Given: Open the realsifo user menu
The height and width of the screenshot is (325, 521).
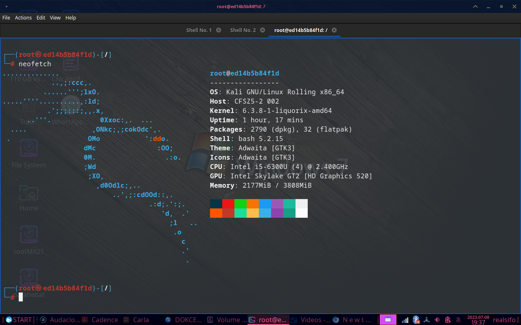Looking at the screenshot, I should (504, 320).
